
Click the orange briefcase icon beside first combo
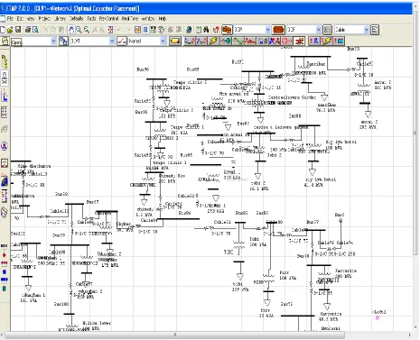227,30
